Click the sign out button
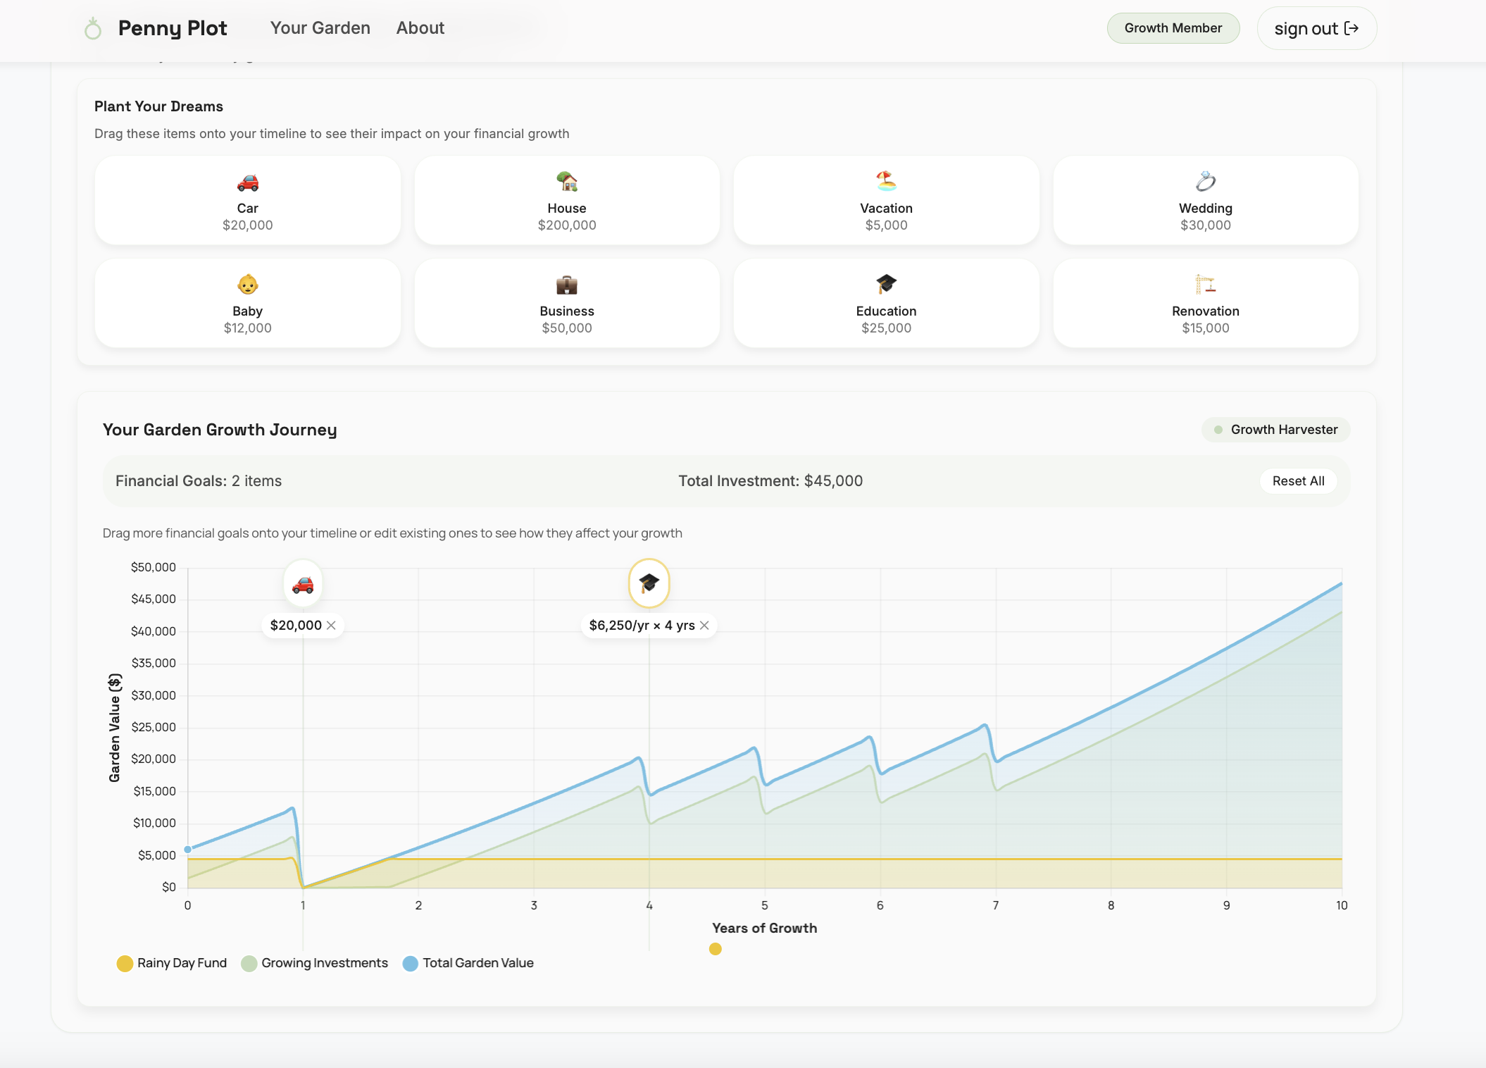This screenshot has height=1068, width=1486. (1316, 29)
